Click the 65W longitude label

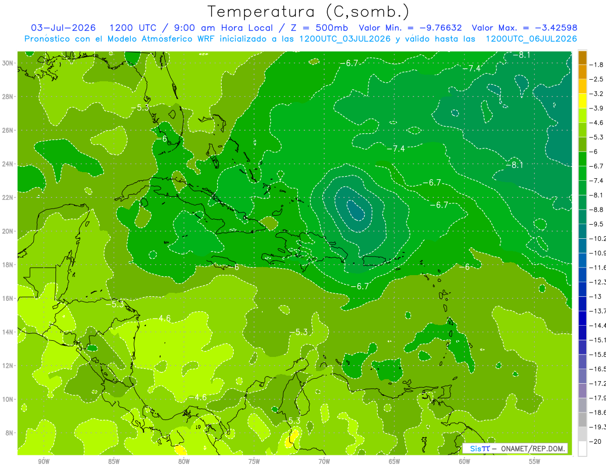click(394, 461)
